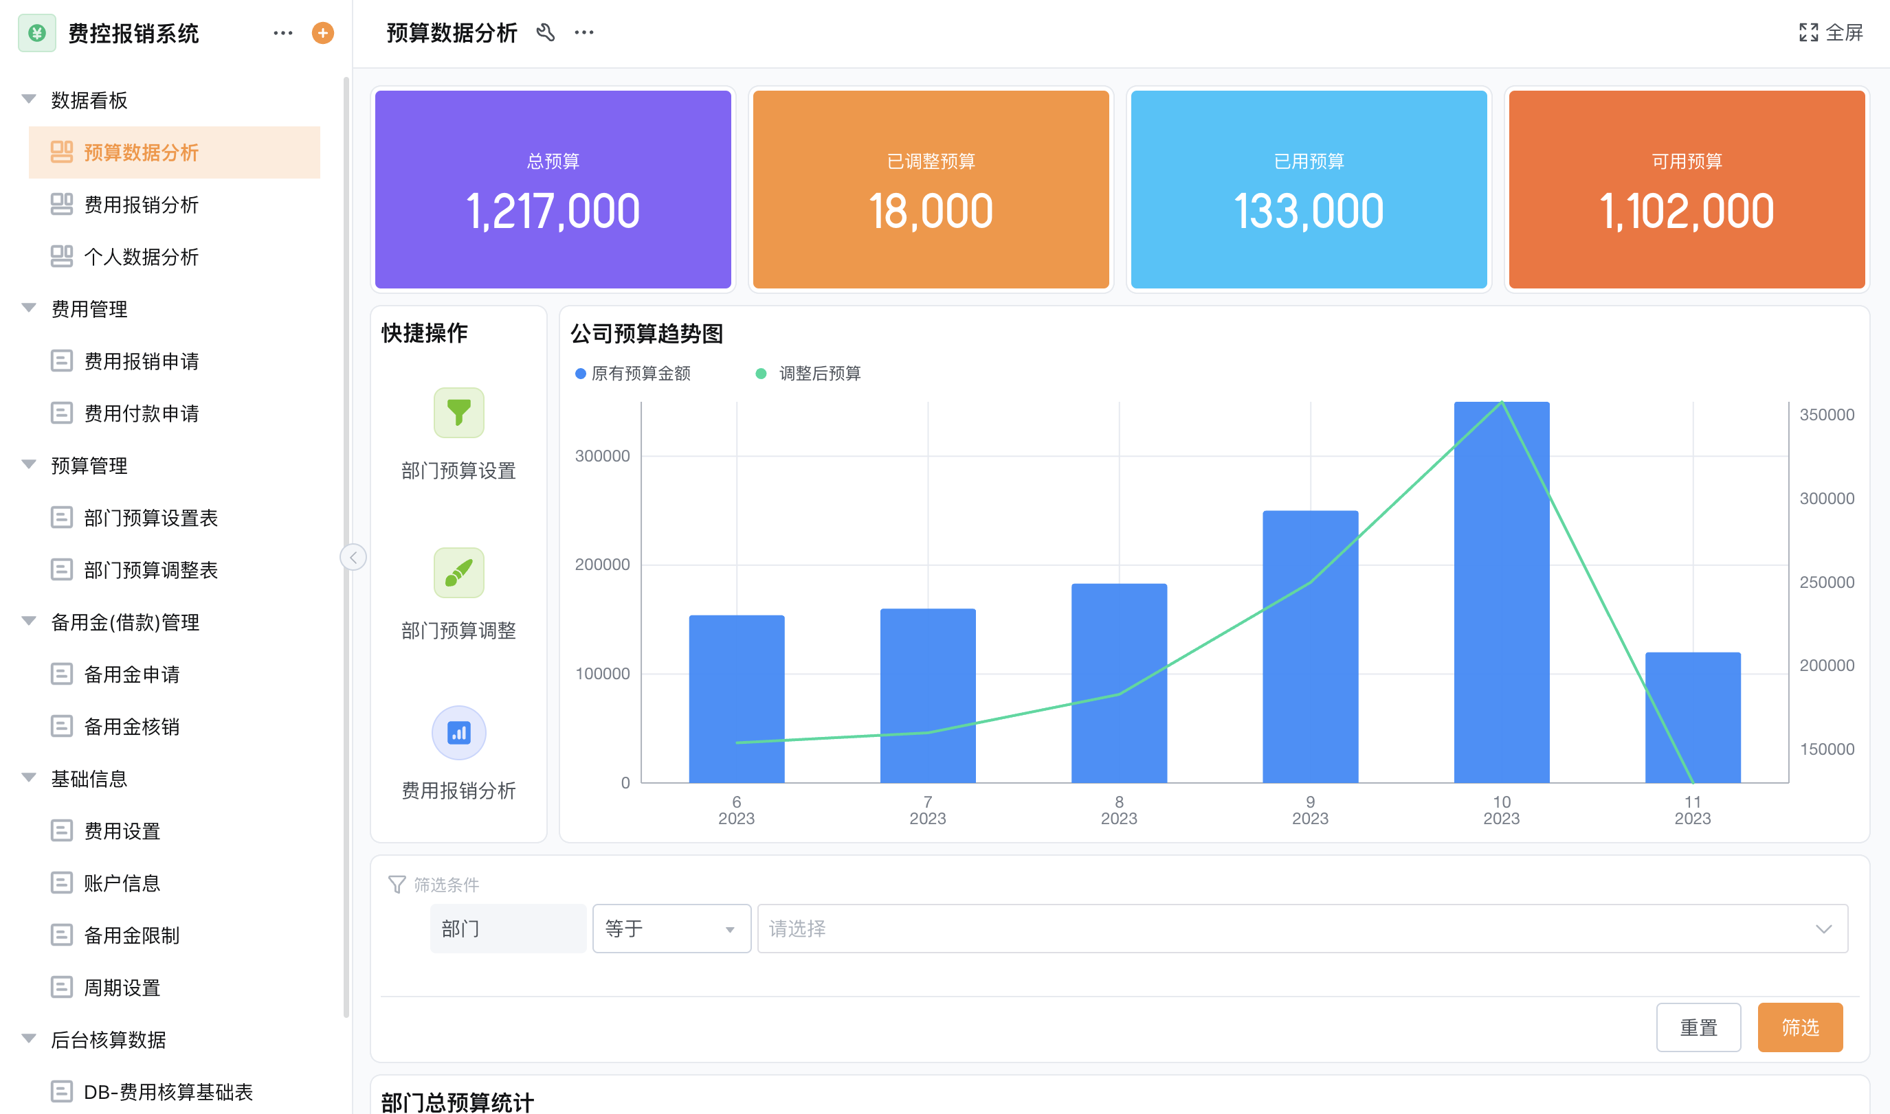Open the 部门预算设置 shortcut label
1890x1114 pixels.
point(458,470)
